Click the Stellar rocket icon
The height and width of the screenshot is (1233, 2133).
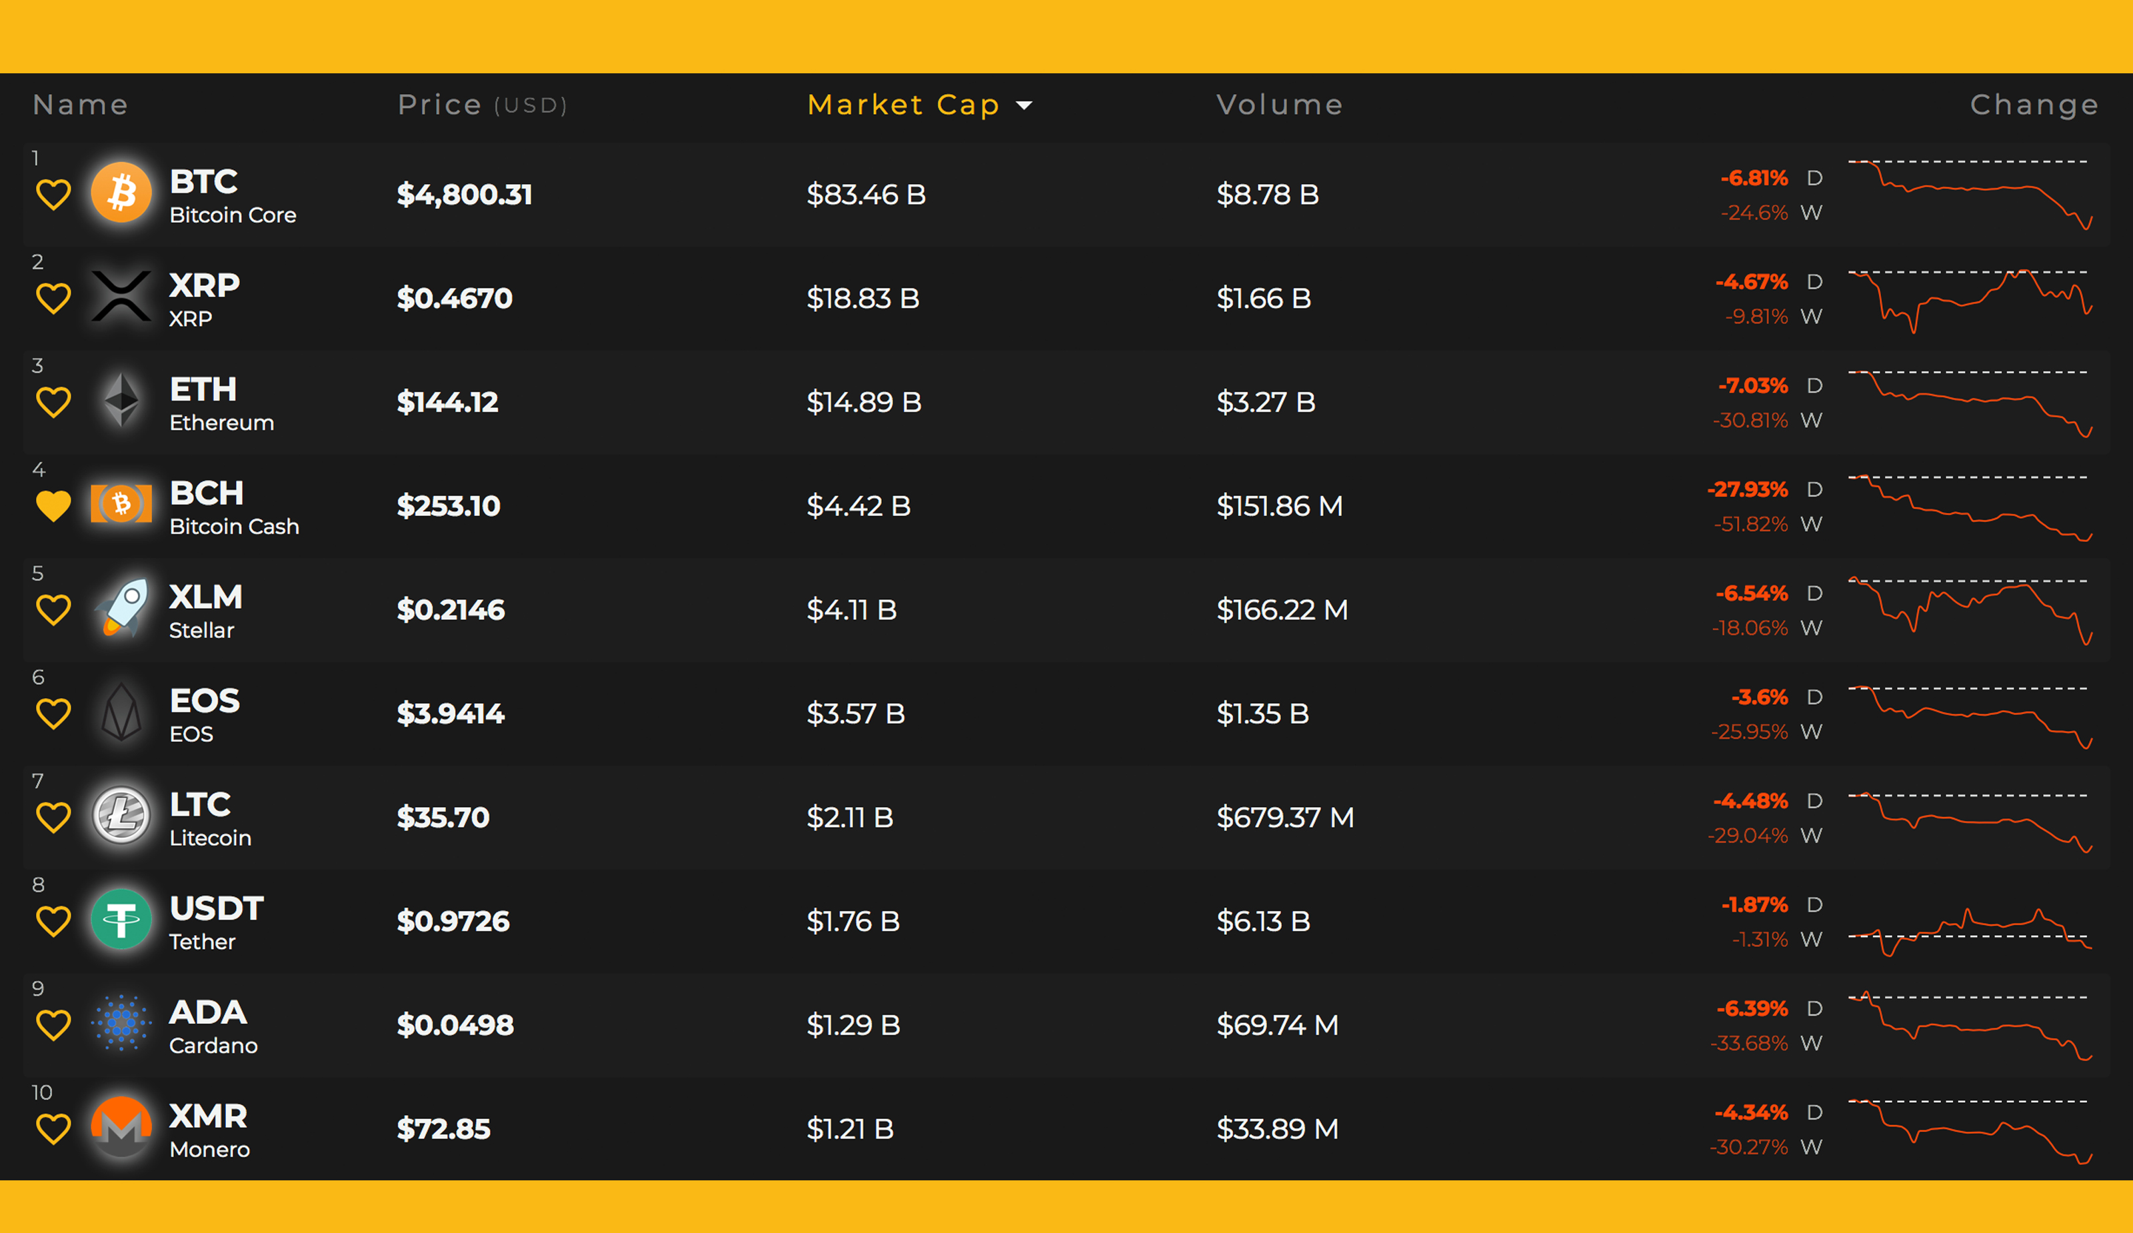(121, 608)
